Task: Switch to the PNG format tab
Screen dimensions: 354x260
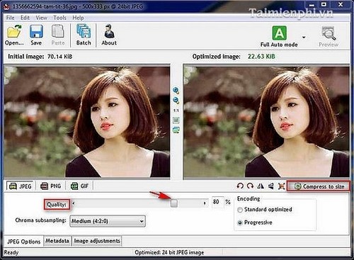Action: click(x=50, y=186)
